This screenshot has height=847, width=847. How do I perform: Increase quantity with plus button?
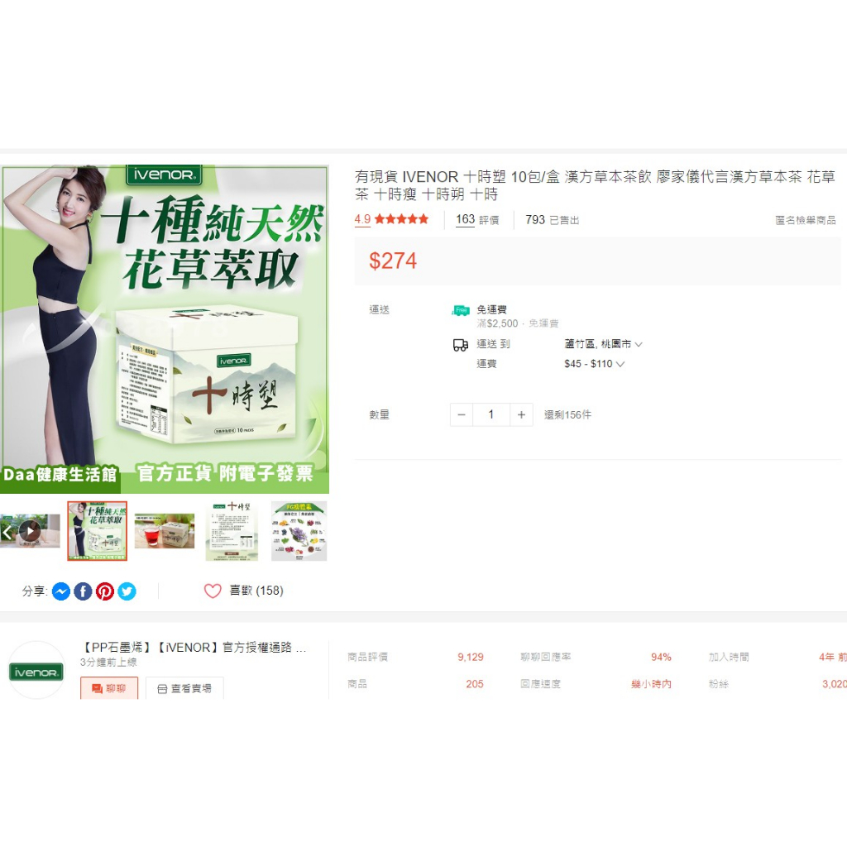tap(521, 415)
